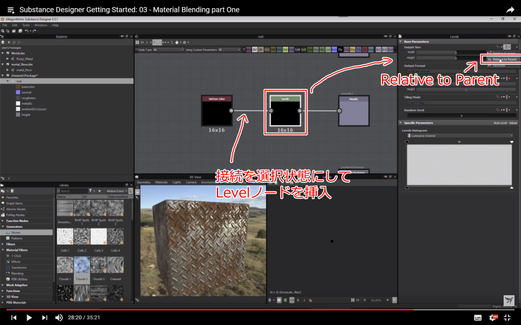
Task: Open the Node Type filter dropdown
Action: pos(168,50)
